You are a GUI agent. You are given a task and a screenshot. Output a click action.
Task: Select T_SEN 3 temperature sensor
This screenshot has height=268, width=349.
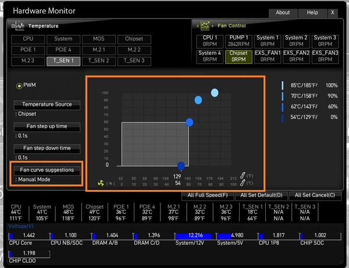coord(134,61)
